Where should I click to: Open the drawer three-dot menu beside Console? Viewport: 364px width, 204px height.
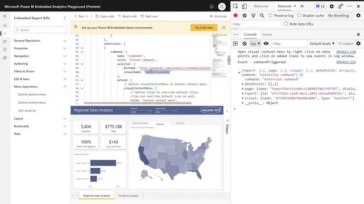(x=235, y=34)
